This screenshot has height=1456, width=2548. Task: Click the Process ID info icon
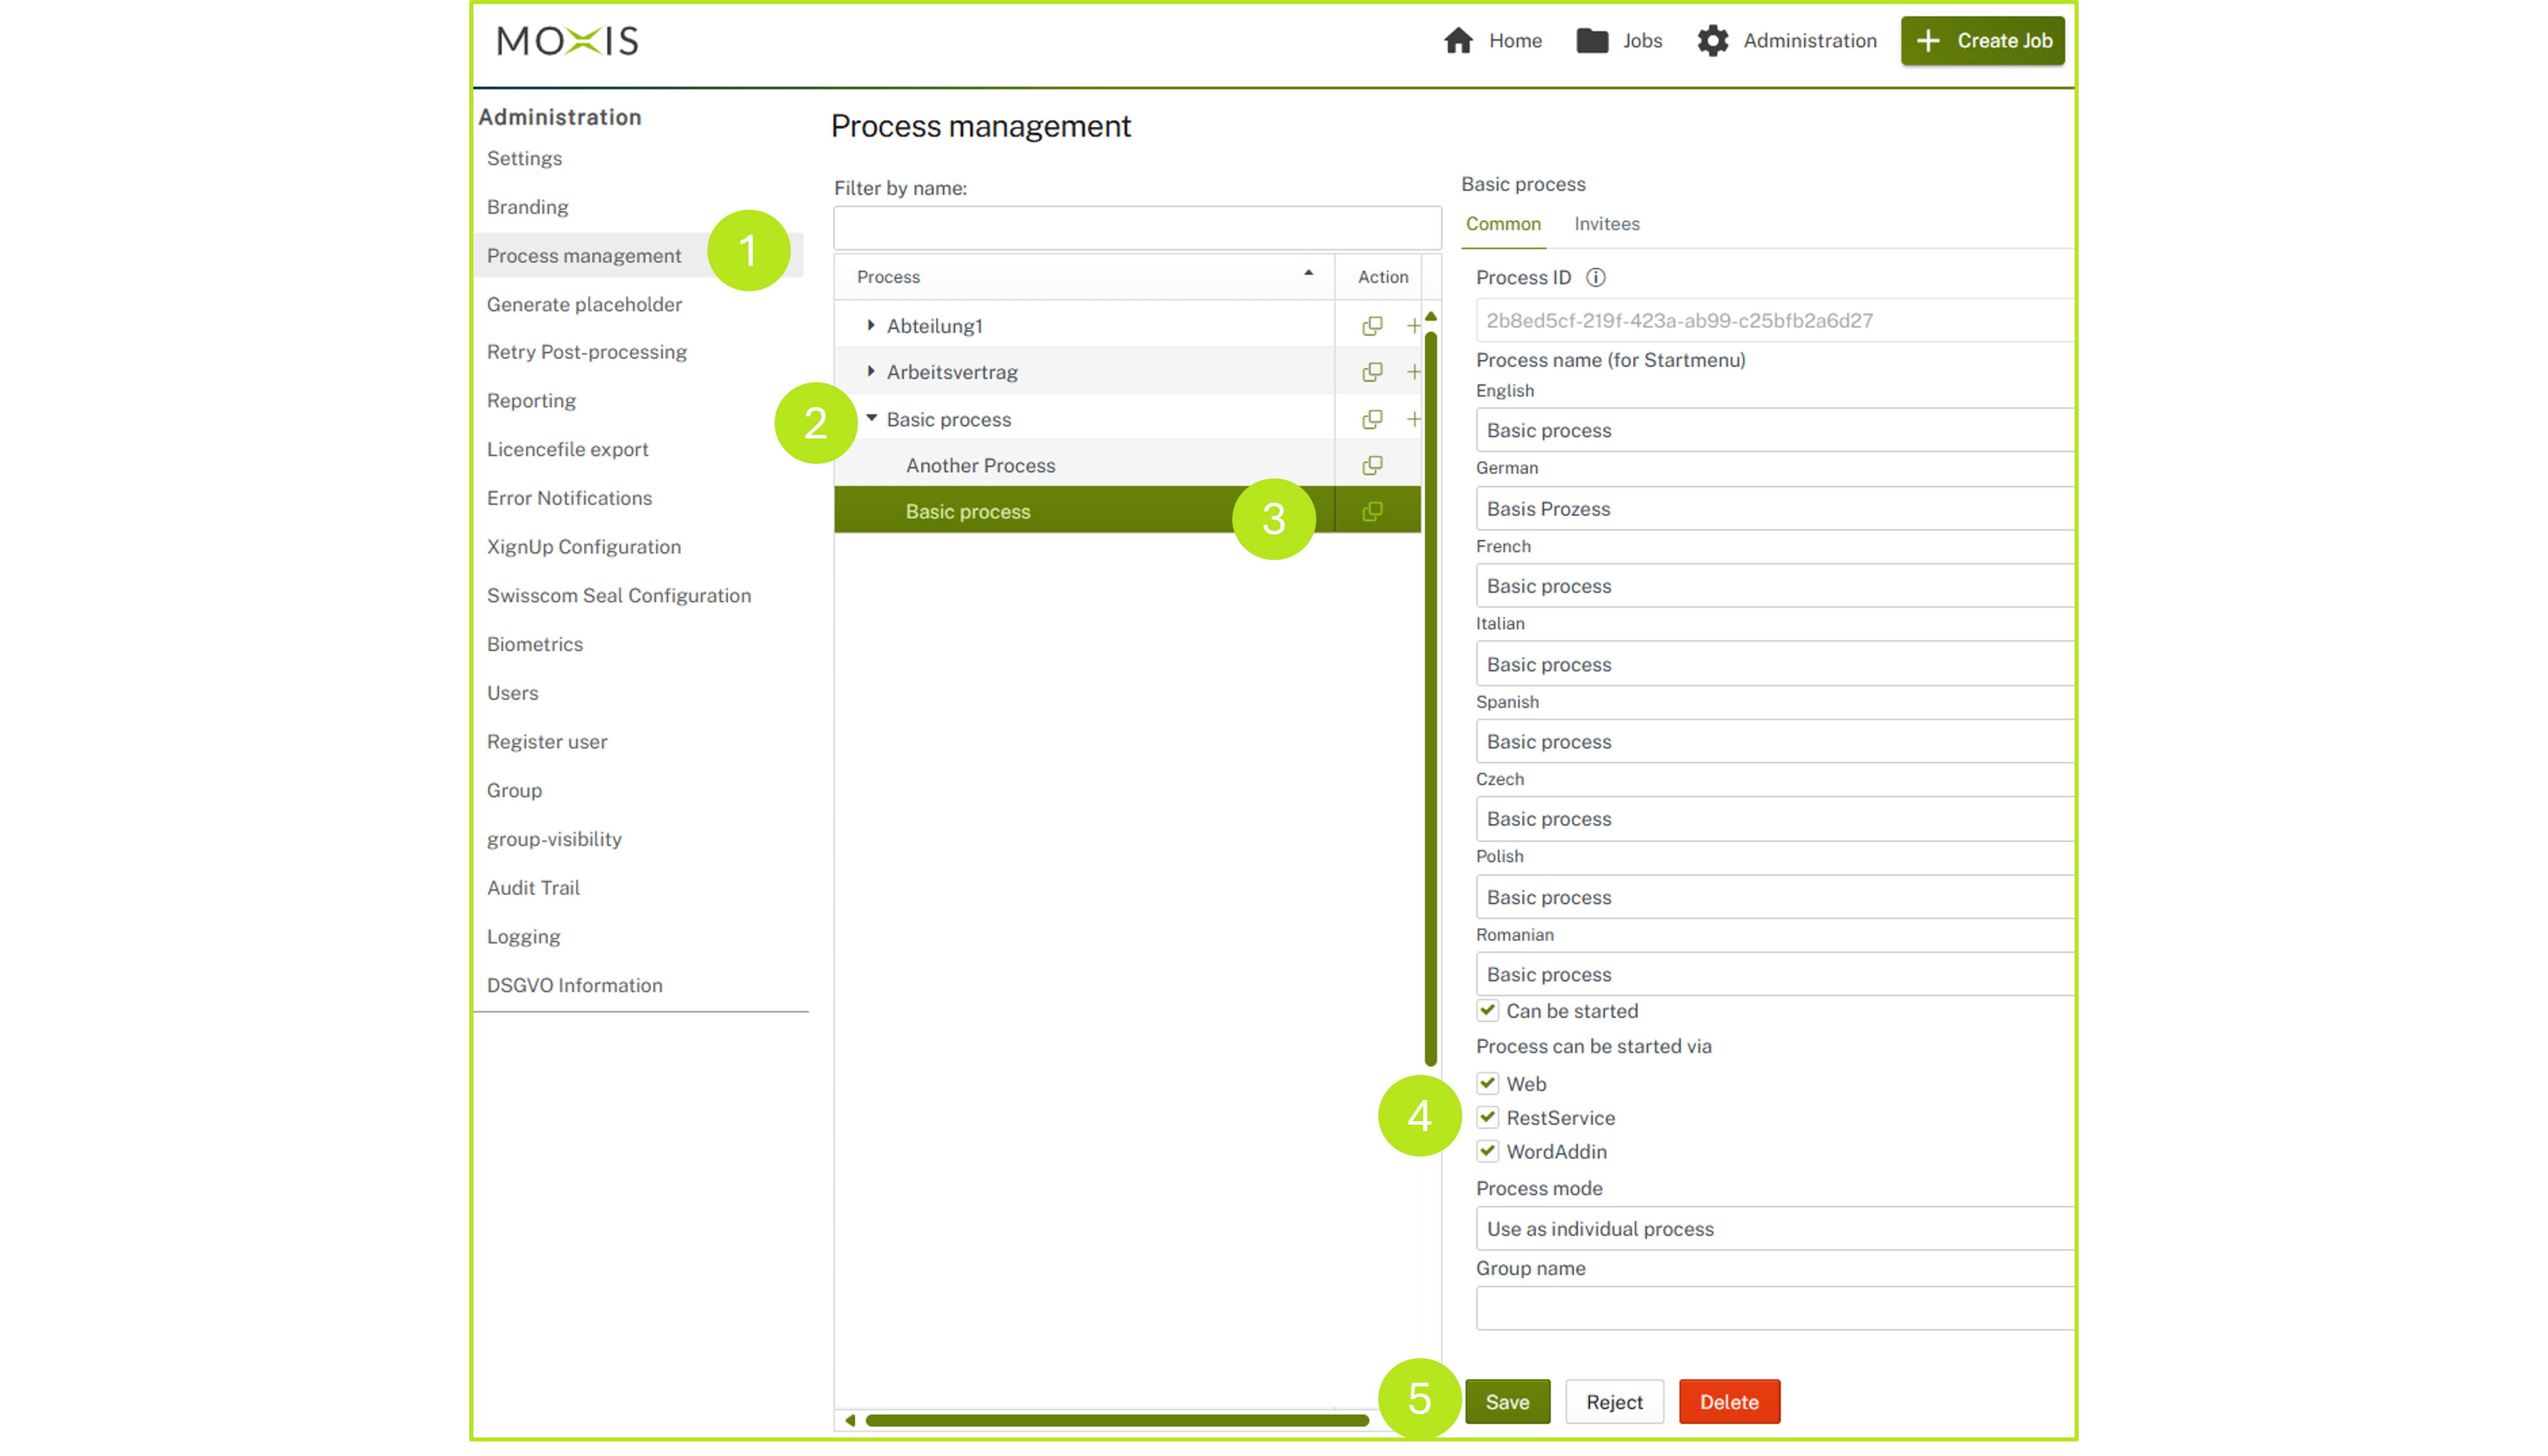[x=1596, y=278]
